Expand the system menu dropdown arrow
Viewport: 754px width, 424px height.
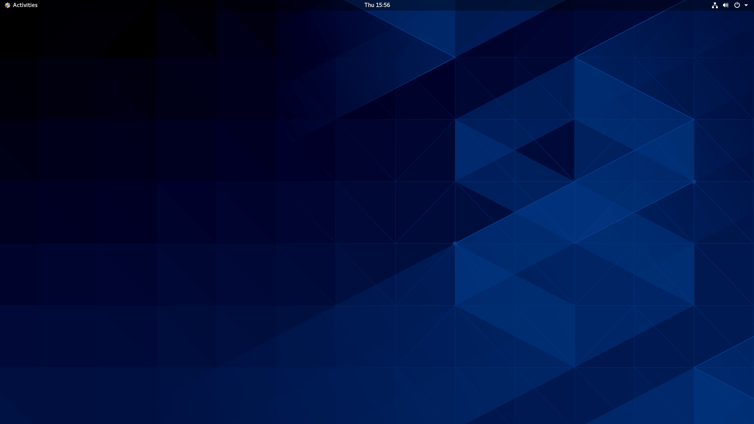pos(747,5)
